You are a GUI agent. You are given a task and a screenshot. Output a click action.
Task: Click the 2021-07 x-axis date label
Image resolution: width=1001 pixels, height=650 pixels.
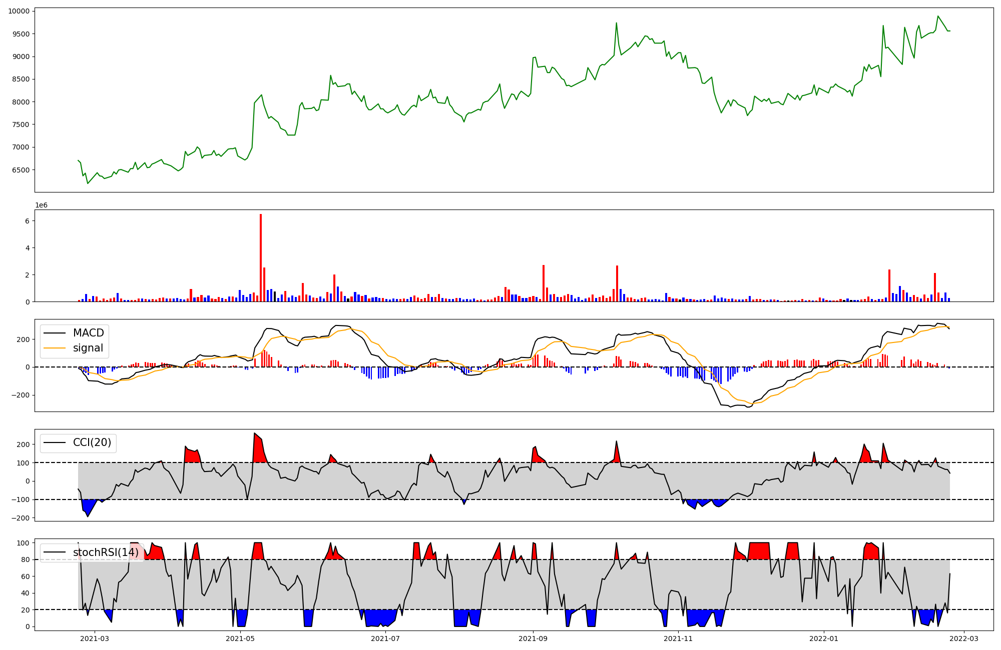pos(386,638)
